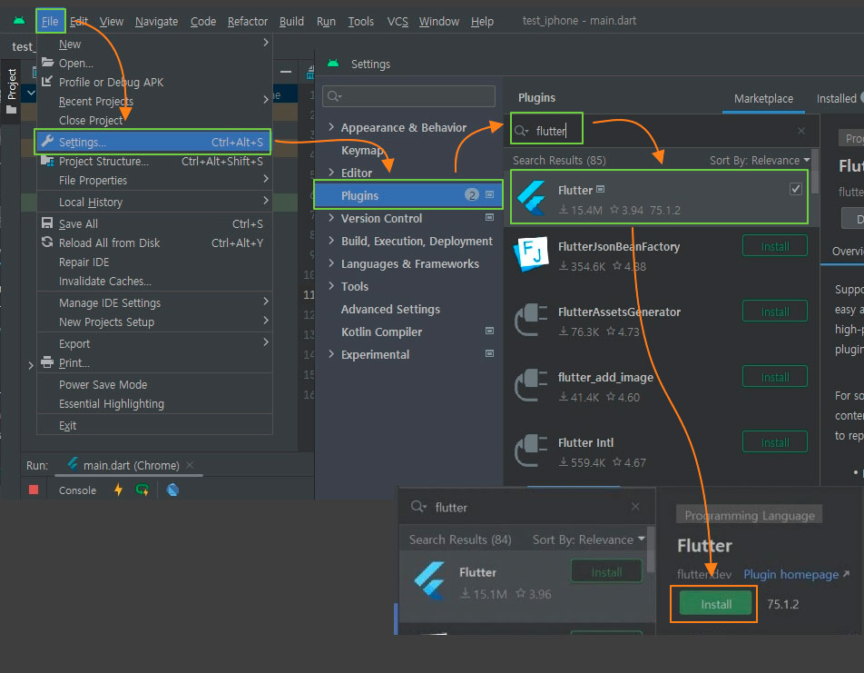The height and width of the screenshot is (673, 864).
Task: Expand Appearance & Behavior tree node
Action: [x=331, y=127]
